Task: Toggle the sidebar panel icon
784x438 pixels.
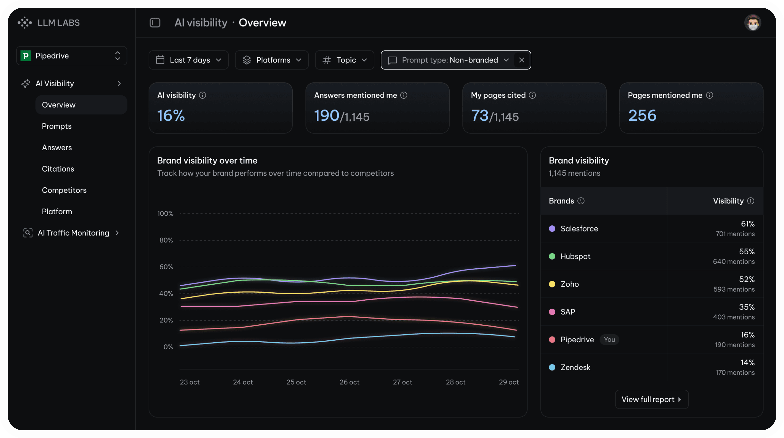Action: (x=155, y=23)
